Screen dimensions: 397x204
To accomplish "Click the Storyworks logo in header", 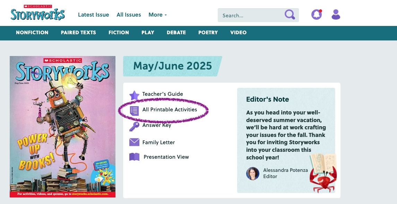I will coord(37,13).
